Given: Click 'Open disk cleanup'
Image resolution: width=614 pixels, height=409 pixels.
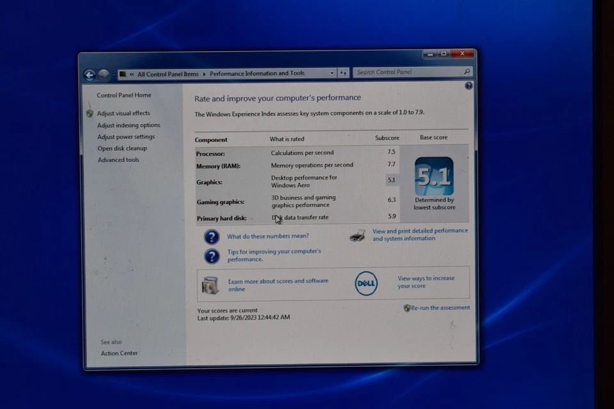Looking at the screenshot, I should coord(123,148).
